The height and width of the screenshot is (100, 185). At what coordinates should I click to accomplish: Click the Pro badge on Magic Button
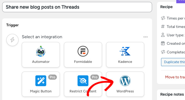53,77
